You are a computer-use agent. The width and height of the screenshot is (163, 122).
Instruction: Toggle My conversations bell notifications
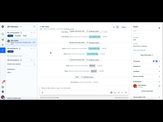coord(21,33)
